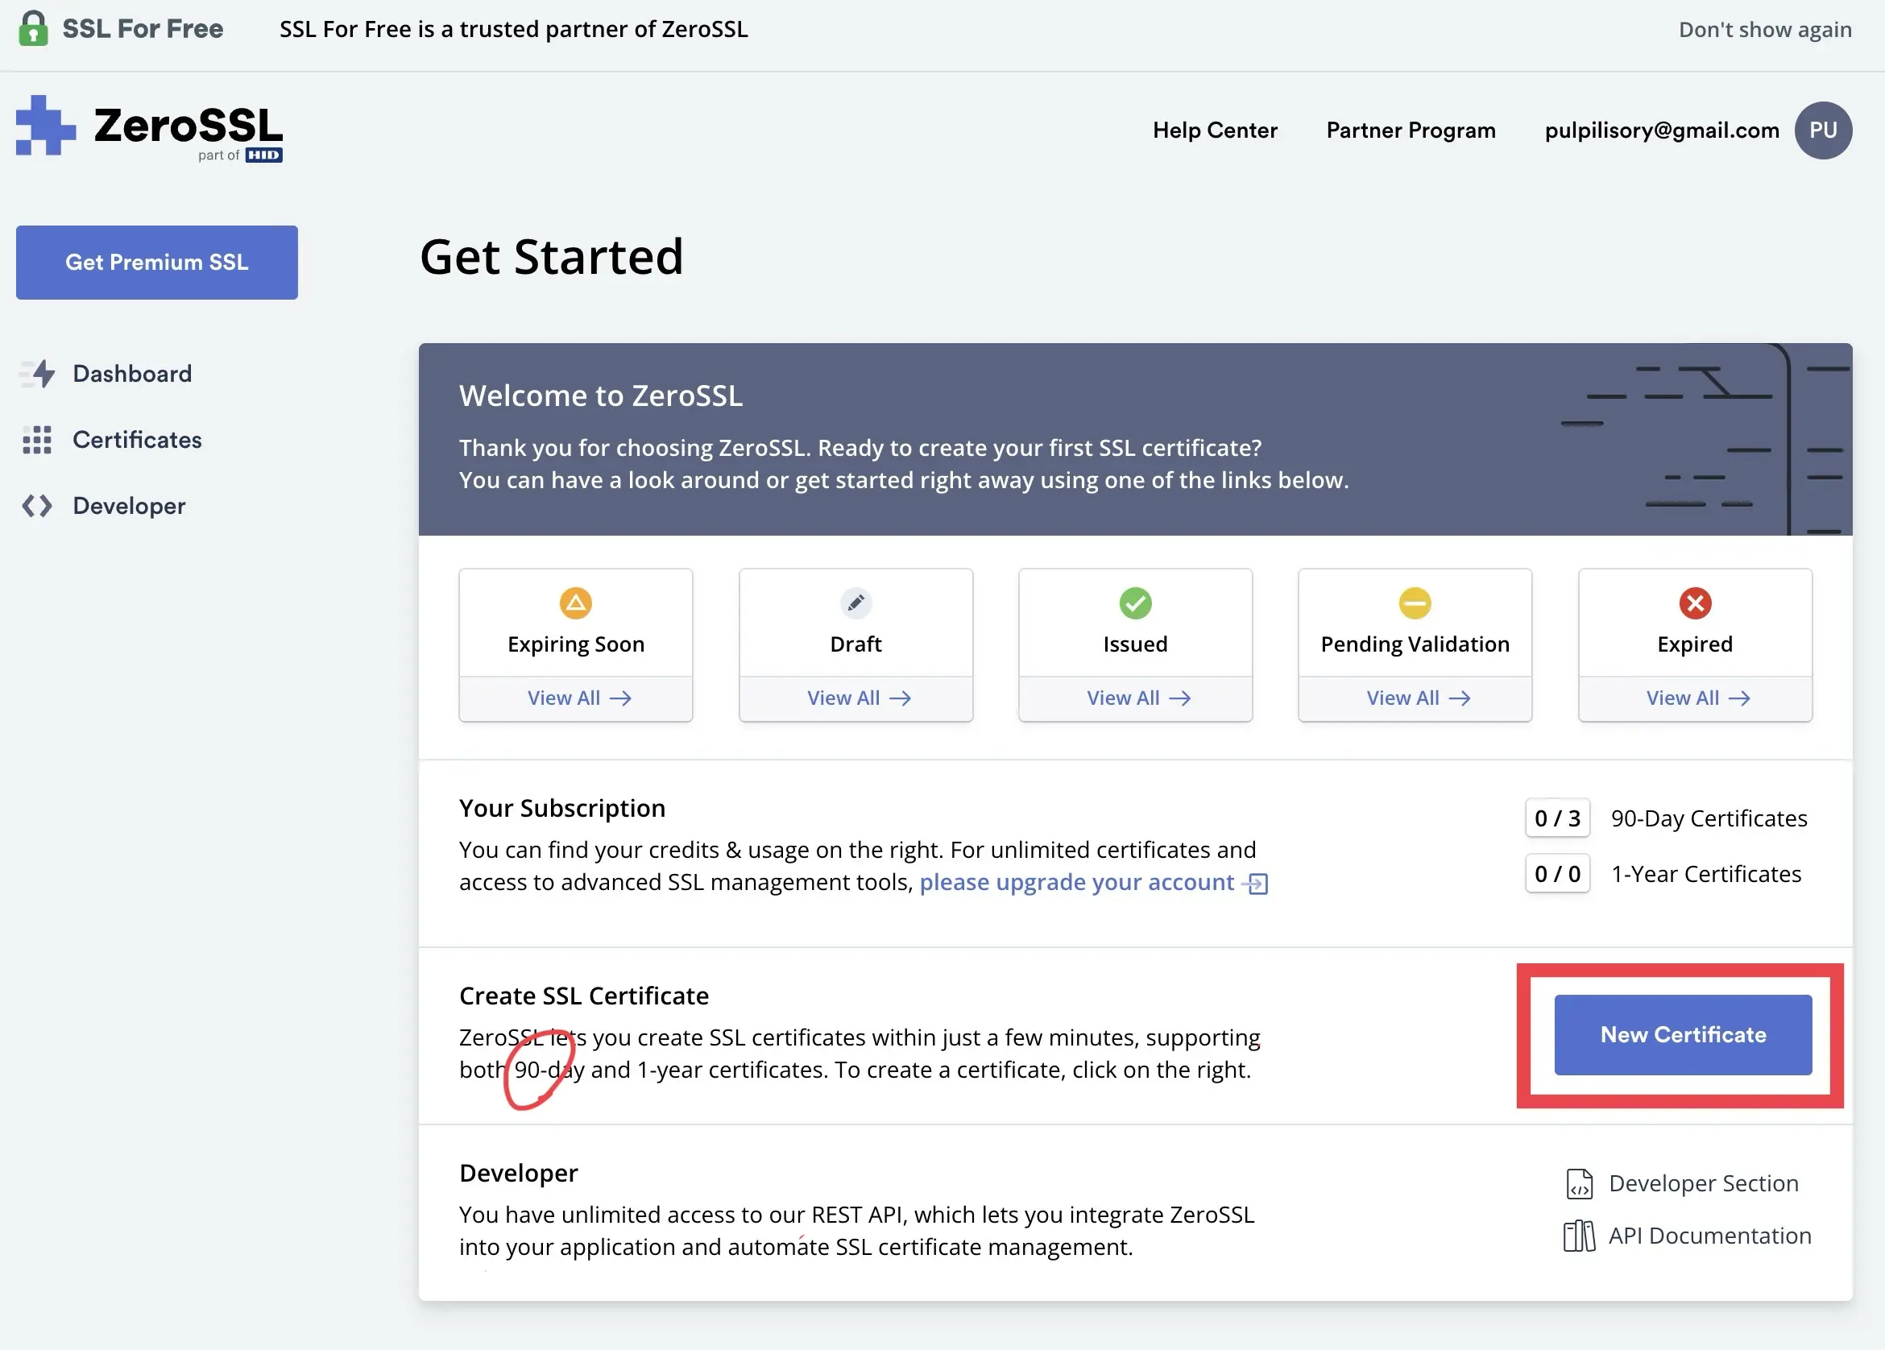Click the SSL For Free padlock icon
This screenshot has height=1350, width=1885.
33,28
